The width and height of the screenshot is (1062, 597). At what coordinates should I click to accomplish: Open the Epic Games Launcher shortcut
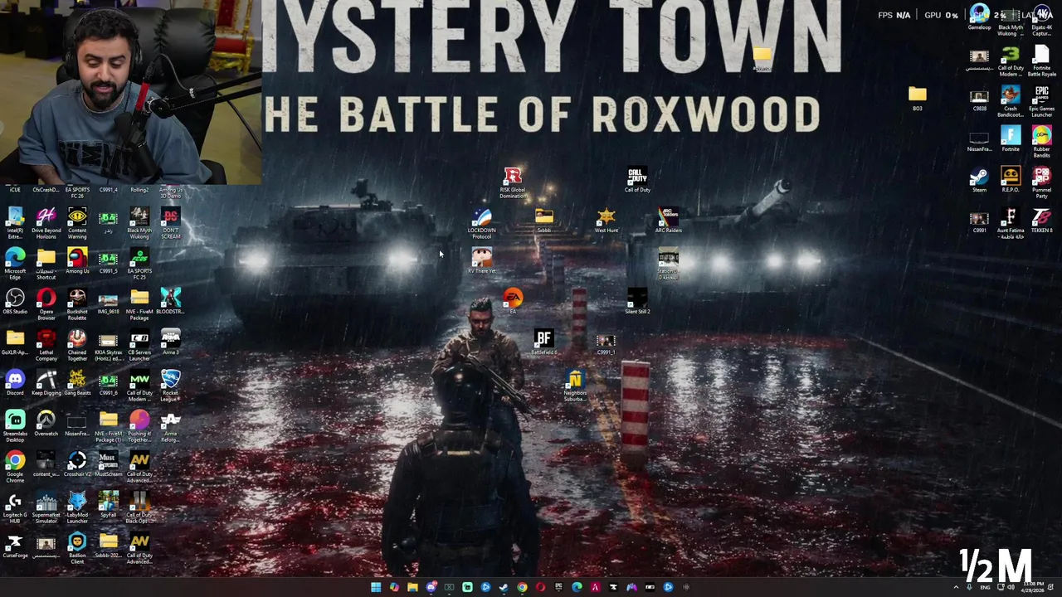[1041, 102]
